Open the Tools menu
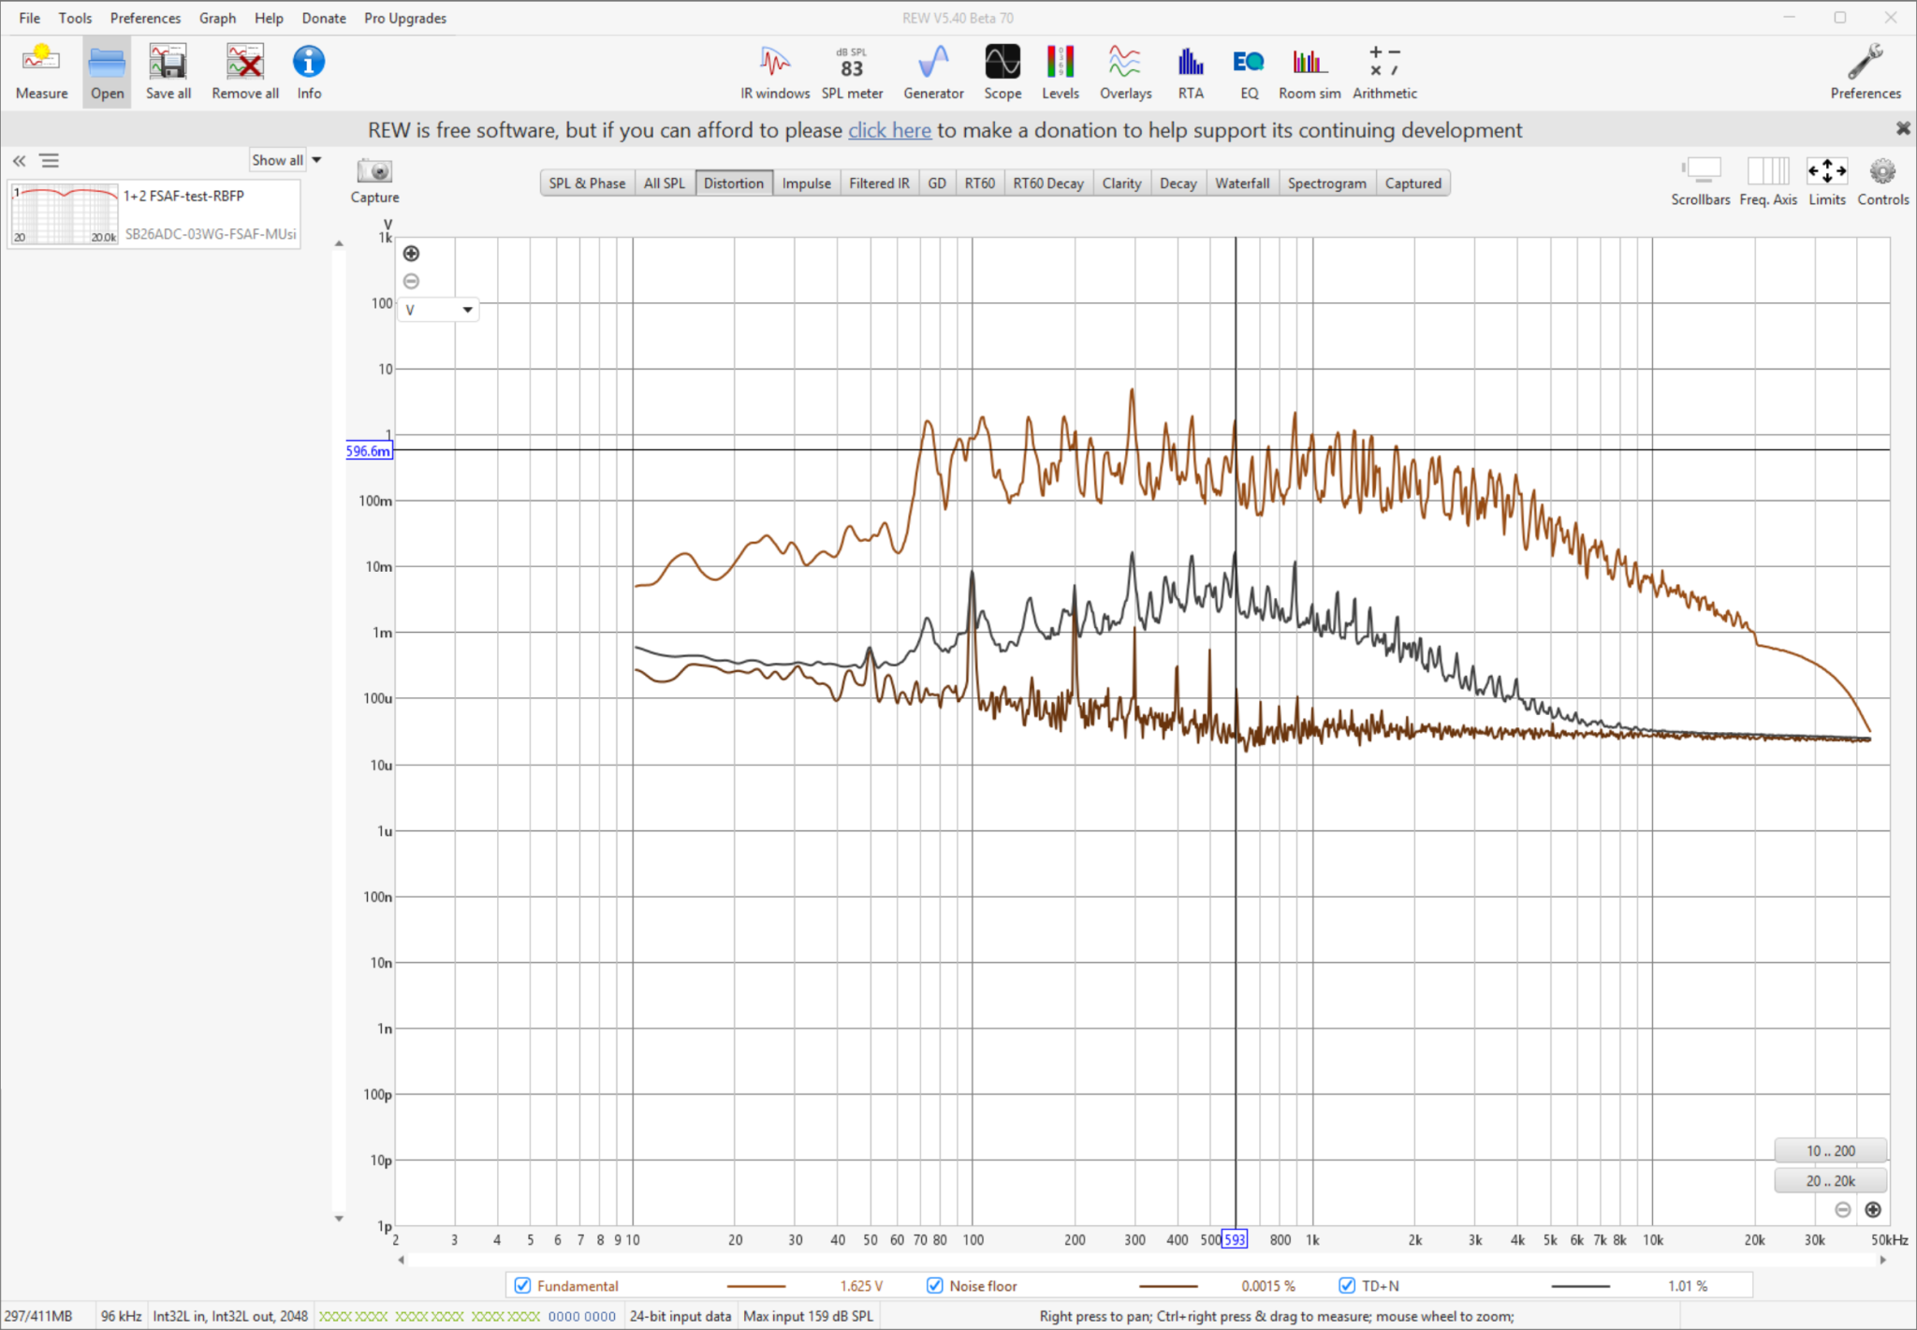Image resolution: width=1917 pixels, height=1330 pixels. coord(75,18)
